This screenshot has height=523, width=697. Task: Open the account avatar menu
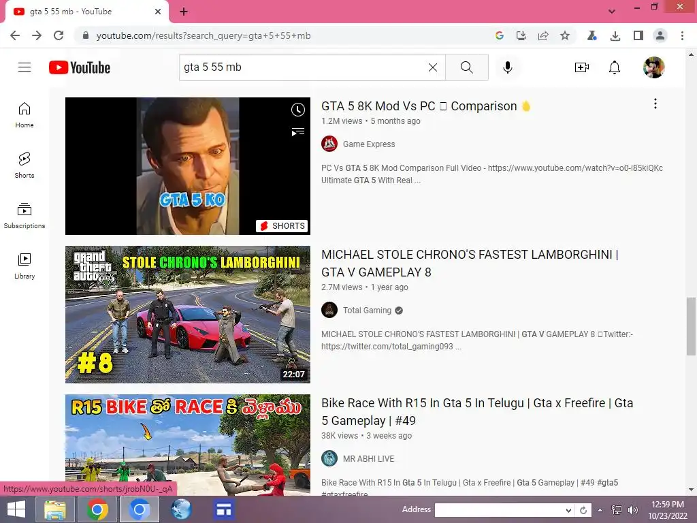pyautogui.click(x=654, y=67)
